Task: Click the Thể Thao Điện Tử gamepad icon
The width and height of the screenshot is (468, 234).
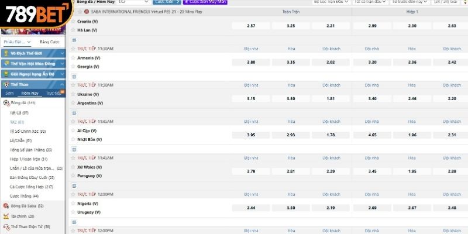Action: coord(6,226)
